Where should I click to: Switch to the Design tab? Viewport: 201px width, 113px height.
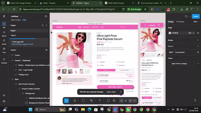coord(171,22)
